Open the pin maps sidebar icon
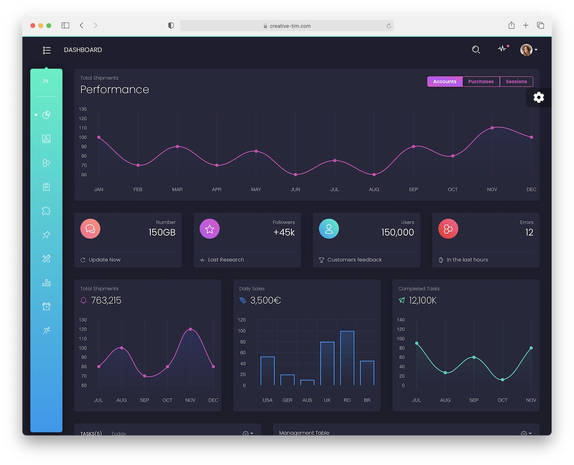 tap(46, 235)
